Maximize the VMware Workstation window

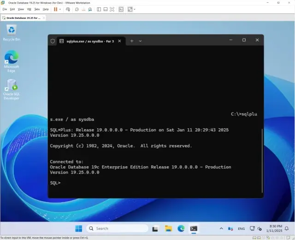[x=278, y=3]
